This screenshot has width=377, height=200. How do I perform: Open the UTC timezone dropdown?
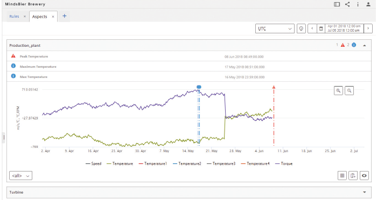pyautogui.click(x=275, y=28)
